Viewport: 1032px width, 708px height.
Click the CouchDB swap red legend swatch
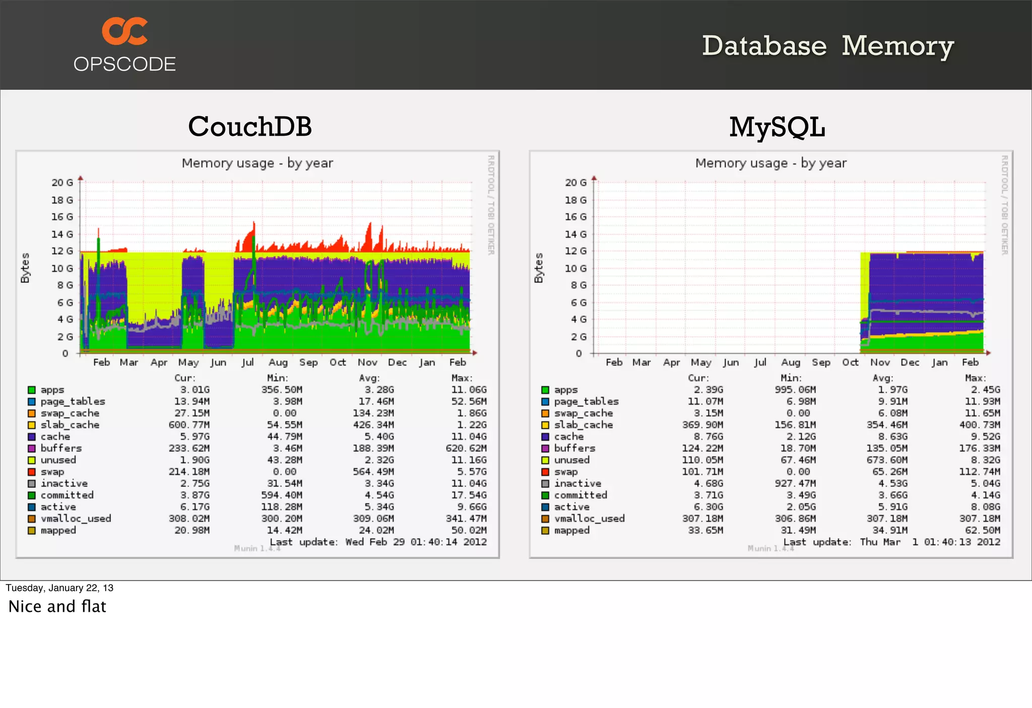31,472
